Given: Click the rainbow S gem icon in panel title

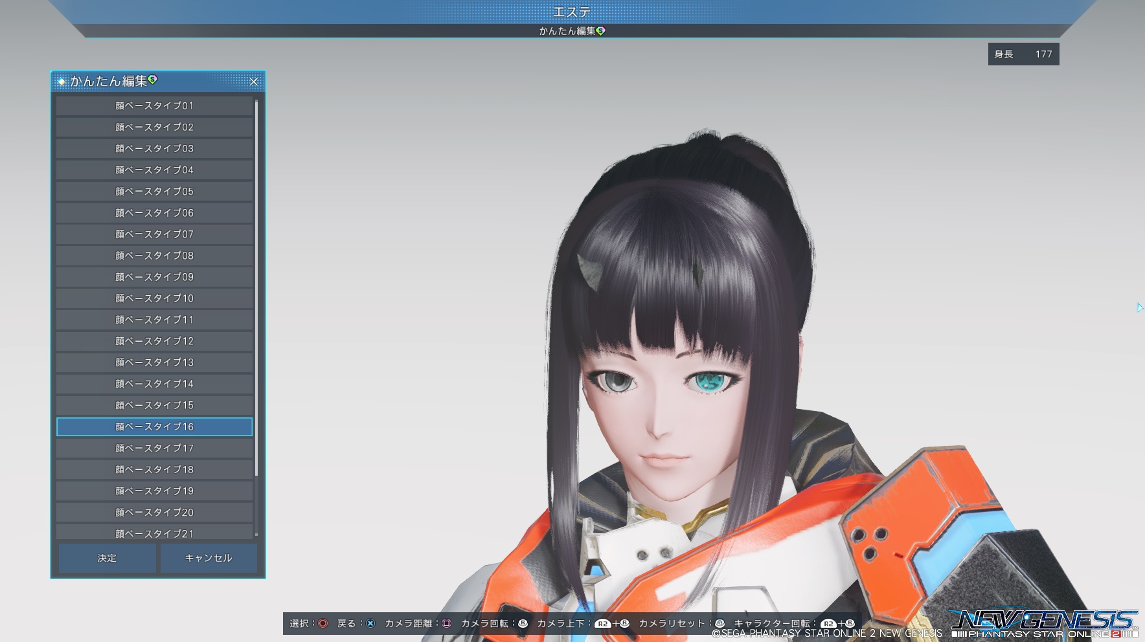Looking at the screenshot, I should (x=153, y=80).
